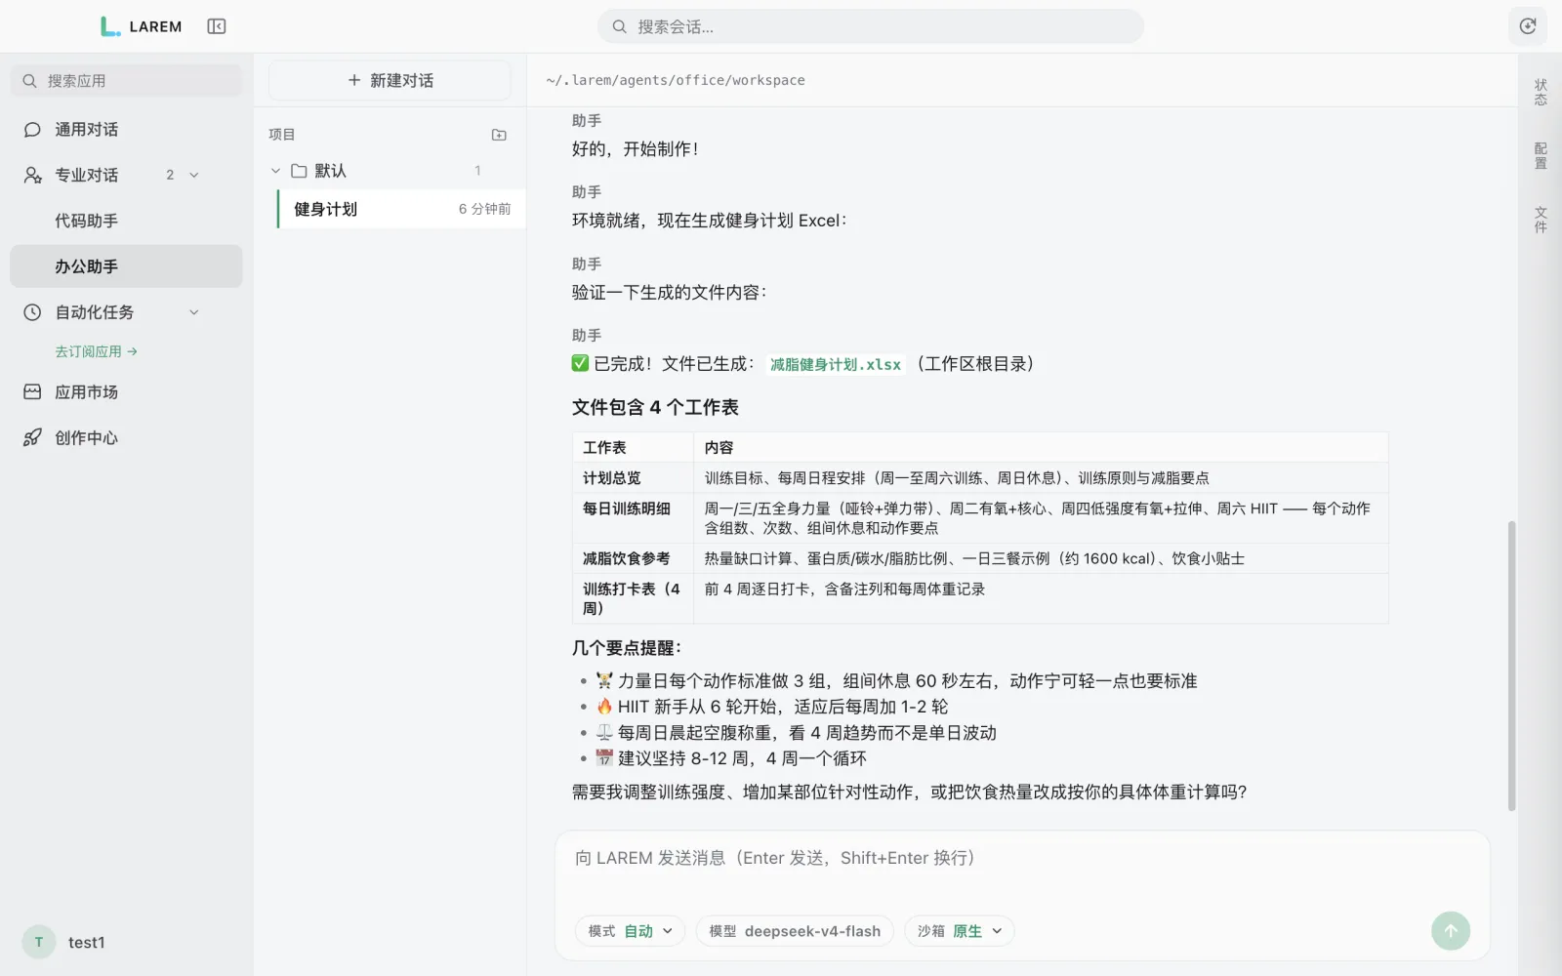Screen dimensions: 1562x976
Task: Click the test1 user avatar
Action: pos(39,942)
